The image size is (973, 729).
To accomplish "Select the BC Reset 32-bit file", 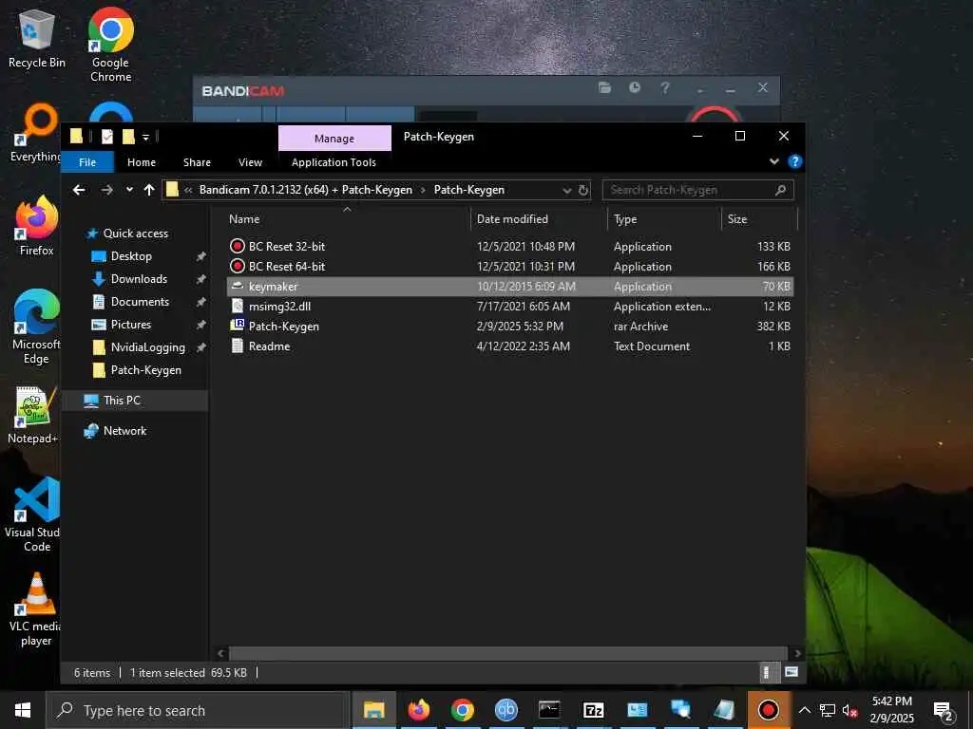I will (x=510, y=246).
